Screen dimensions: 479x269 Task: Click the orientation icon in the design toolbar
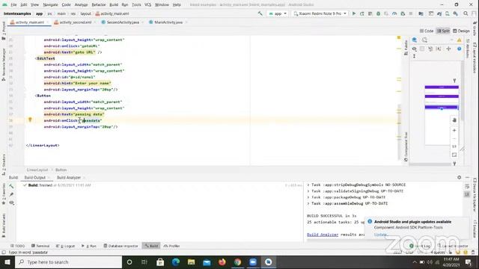pyautogui.click(x=424, y=40)
